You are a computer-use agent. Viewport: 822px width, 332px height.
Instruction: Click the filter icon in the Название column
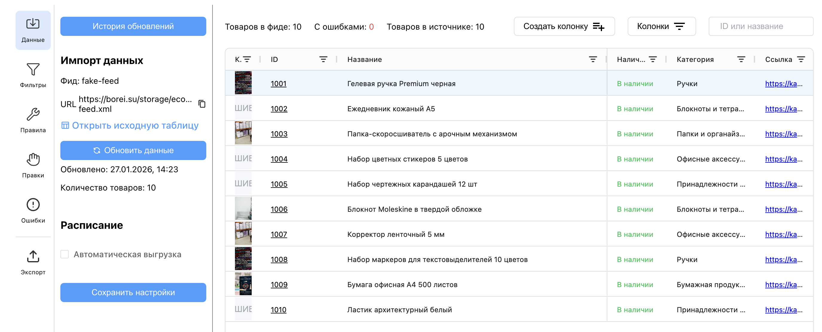click(592, 60)
